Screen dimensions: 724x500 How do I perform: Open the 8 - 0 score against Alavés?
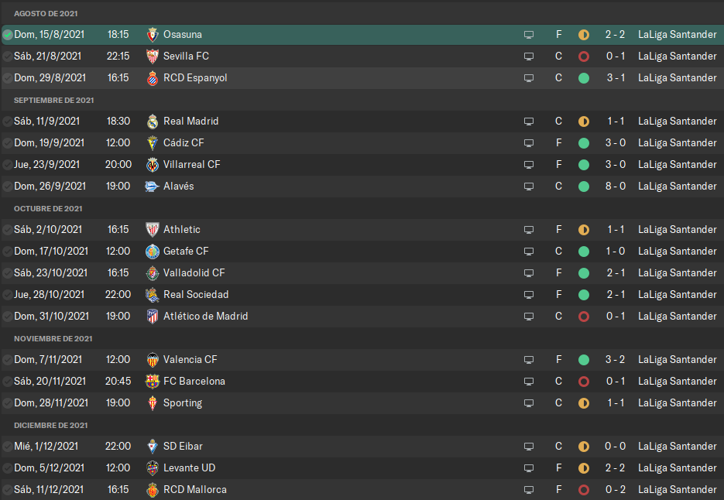pyautogui.click(x=616, y=187)
